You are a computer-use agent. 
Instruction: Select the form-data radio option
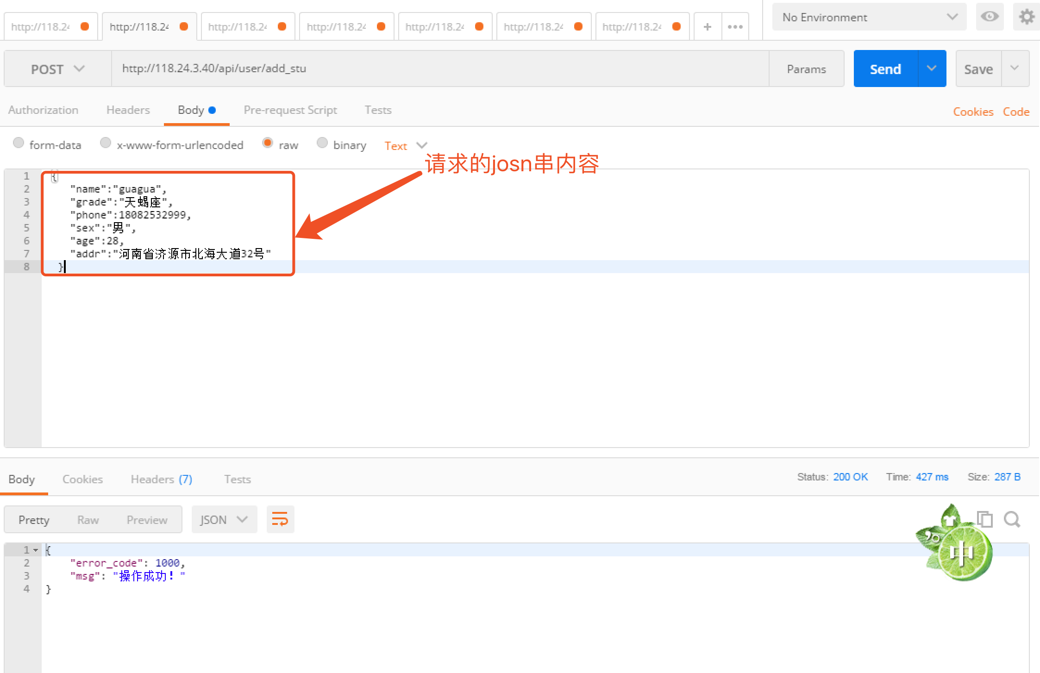(19, 143)
